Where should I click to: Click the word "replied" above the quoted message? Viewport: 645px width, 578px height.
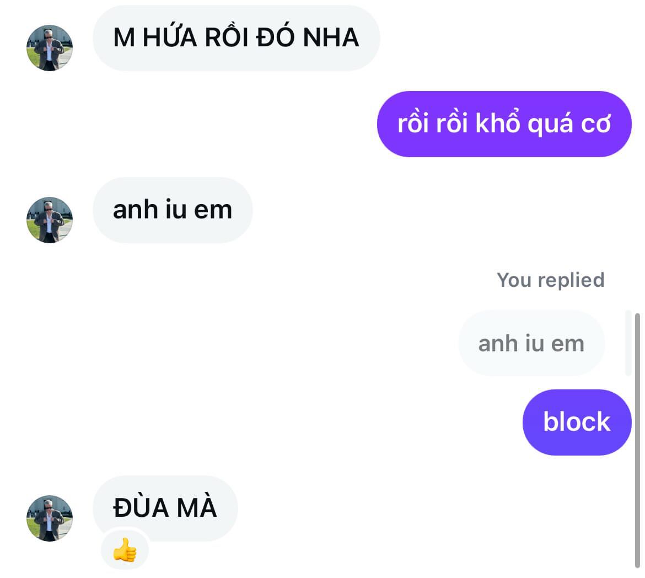571,281
